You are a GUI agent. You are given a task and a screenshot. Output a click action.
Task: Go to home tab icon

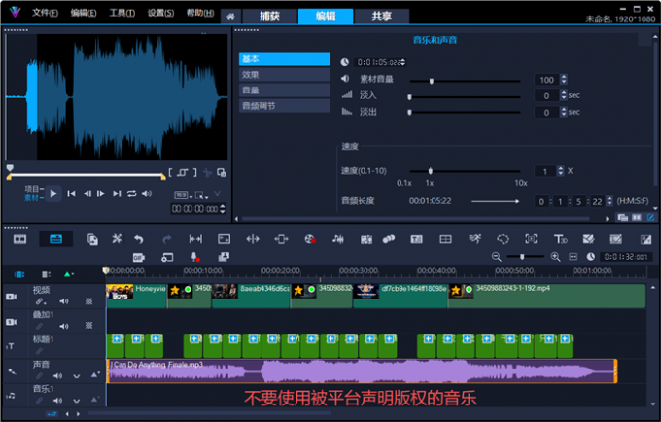pyautogui.click(x=230, y=17)
